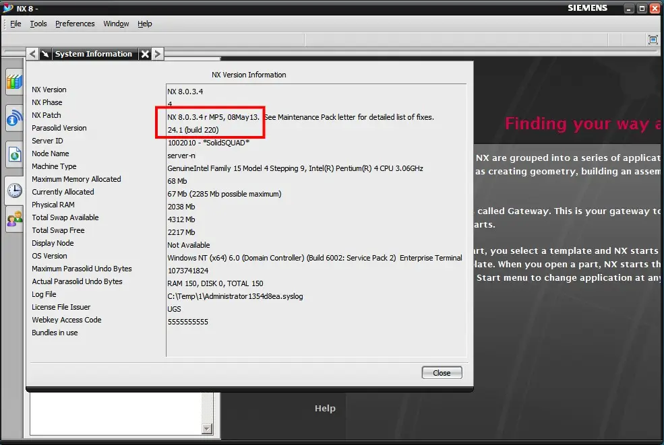Click the 'NX Version Information' heading

click(x=249, y=75)
